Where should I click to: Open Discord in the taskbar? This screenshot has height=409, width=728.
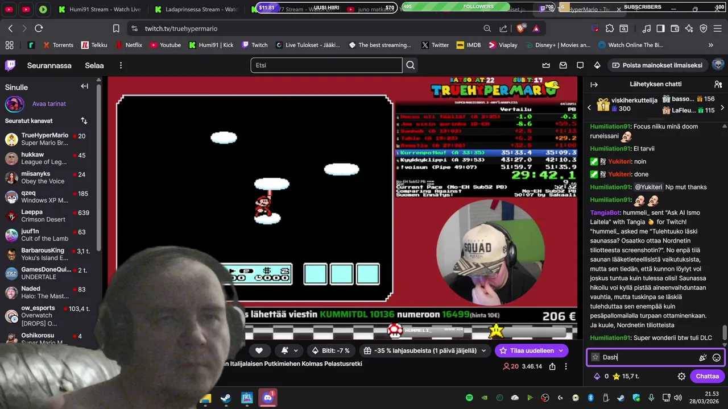pos(268,398)
